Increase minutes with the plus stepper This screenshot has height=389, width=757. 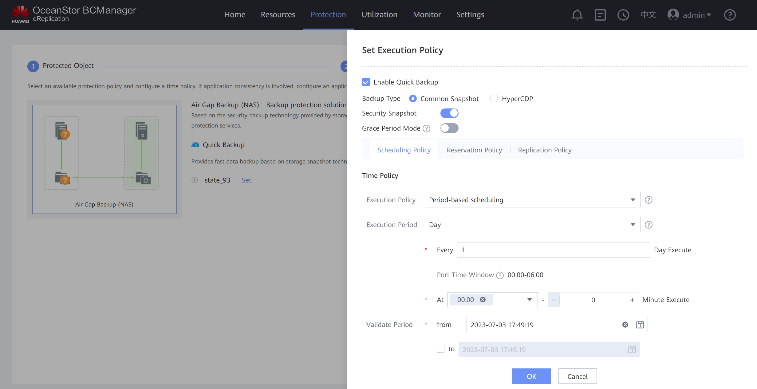point(632,300)
